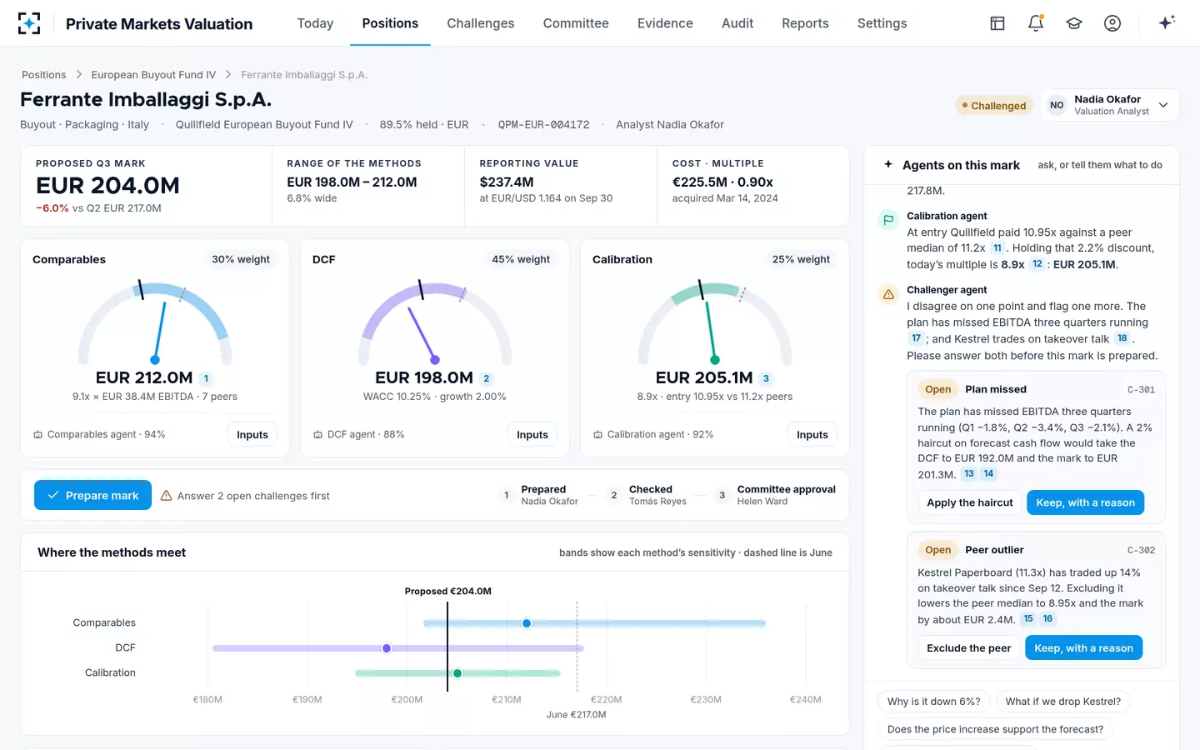1200x750 pixels.
Task: Keep with a reason for Plan missed
Action: [x=1085, y=502]
